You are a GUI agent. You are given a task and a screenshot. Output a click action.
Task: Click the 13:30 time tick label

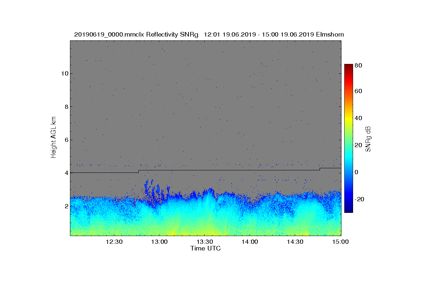click(204, 242)
